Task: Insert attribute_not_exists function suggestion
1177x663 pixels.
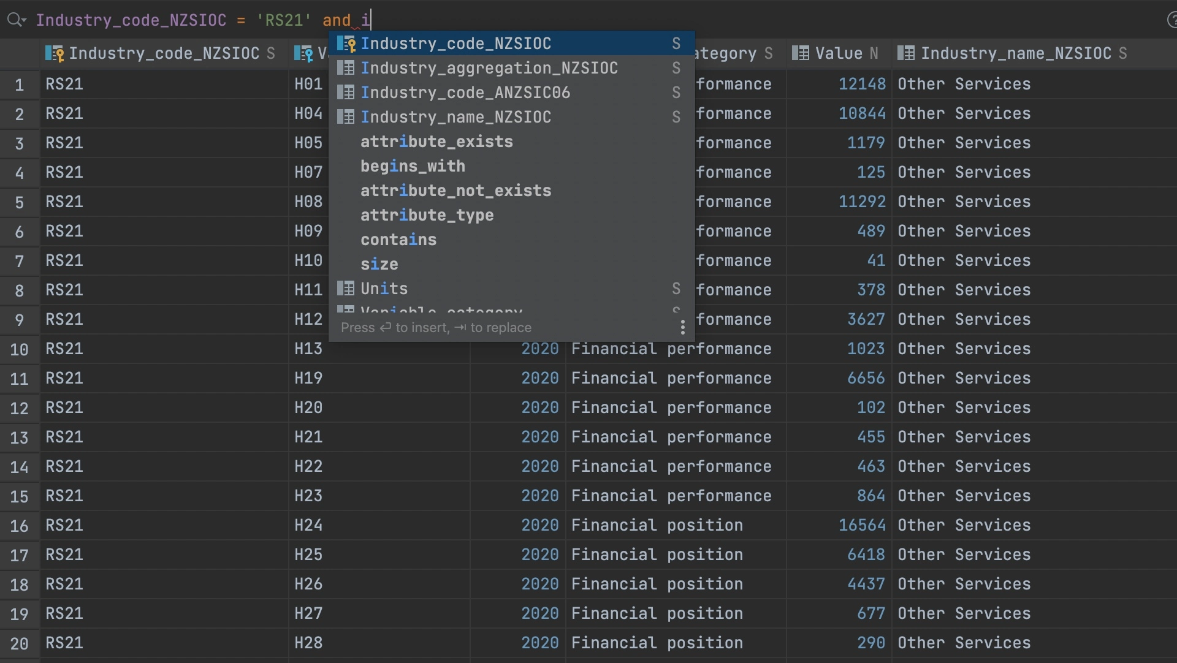Action: [512, 191]
